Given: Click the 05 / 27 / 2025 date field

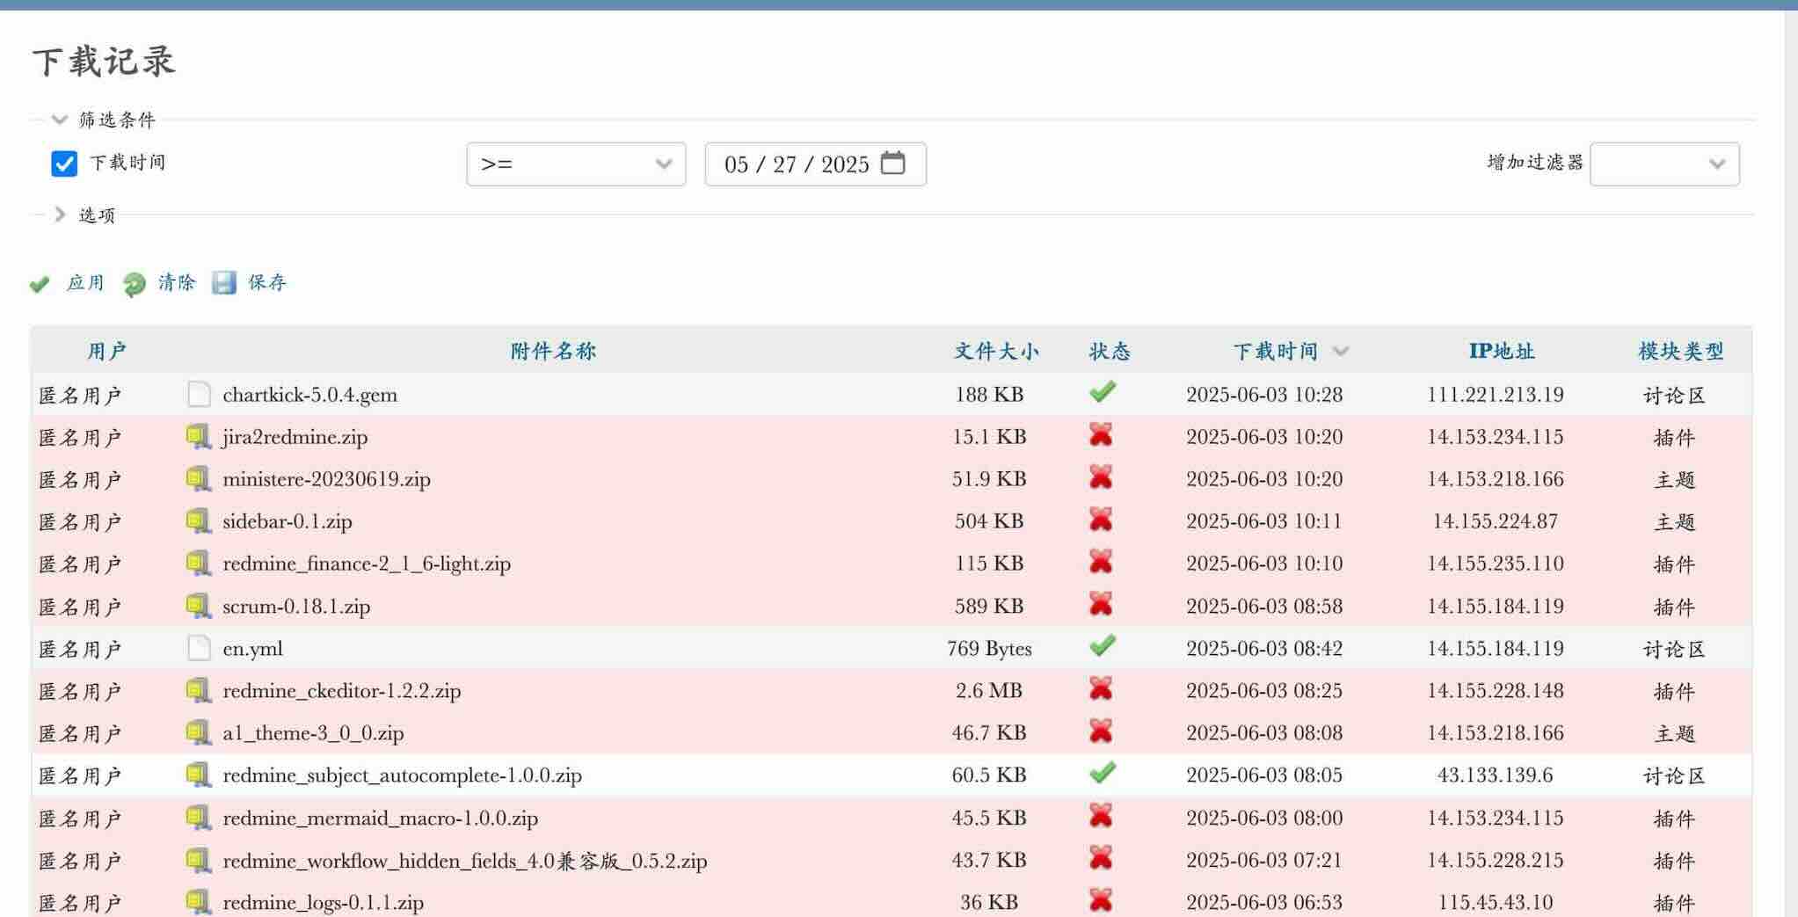Looking at the screenshot, I should [815, 164].
